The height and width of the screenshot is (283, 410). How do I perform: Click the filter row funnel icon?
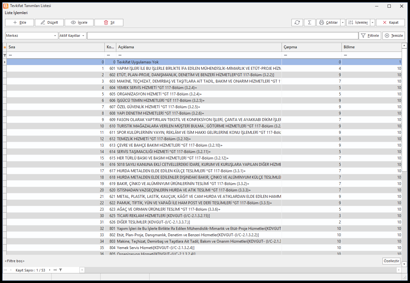click(x=4, y=55)
